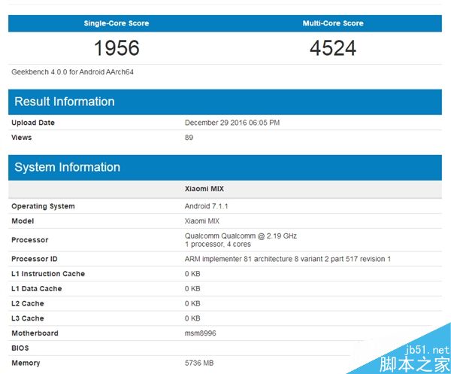Click the L1 Data Cache label
The width and height of the screenshot is (451, 374).
(37, 289)
